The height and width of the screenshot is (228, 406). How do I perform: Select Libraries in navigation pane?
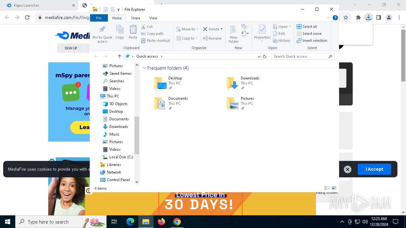pos(110,165)
